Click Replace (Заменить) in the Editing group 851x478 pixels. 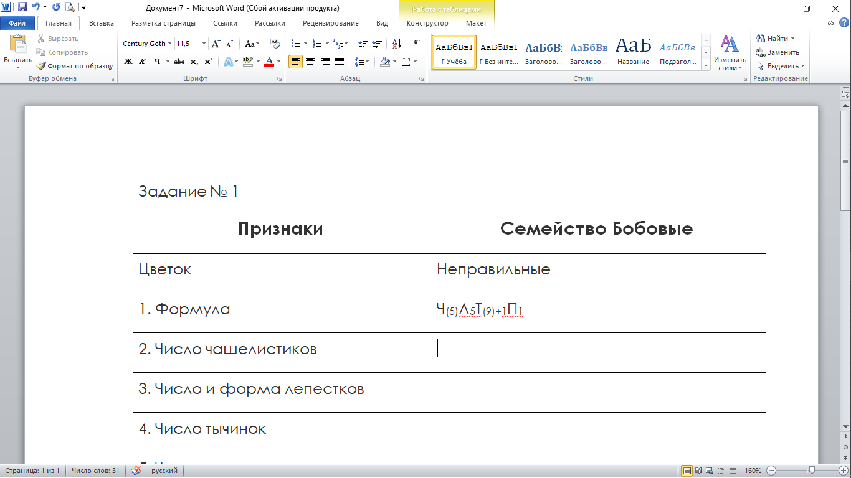(x=777, y=52)
